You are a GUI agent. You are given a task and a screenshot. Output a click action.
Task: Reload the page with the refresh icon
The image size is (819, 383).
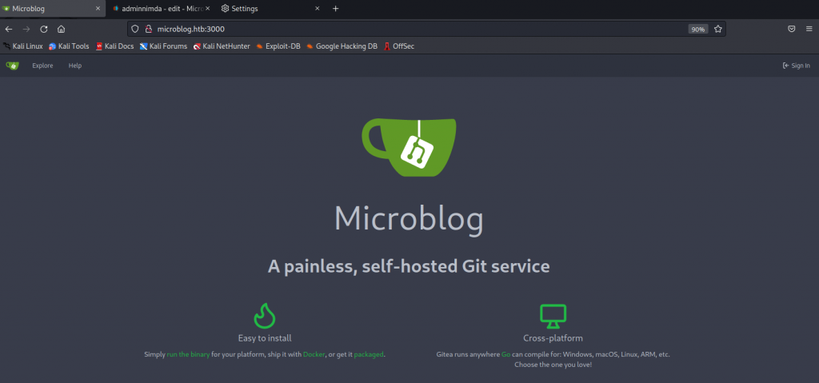[x=44, y=29]
